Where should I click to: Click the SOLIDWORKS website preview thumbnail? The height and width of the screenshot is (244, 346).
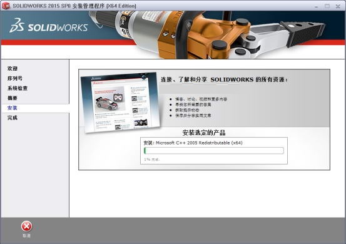coord(121,102)
